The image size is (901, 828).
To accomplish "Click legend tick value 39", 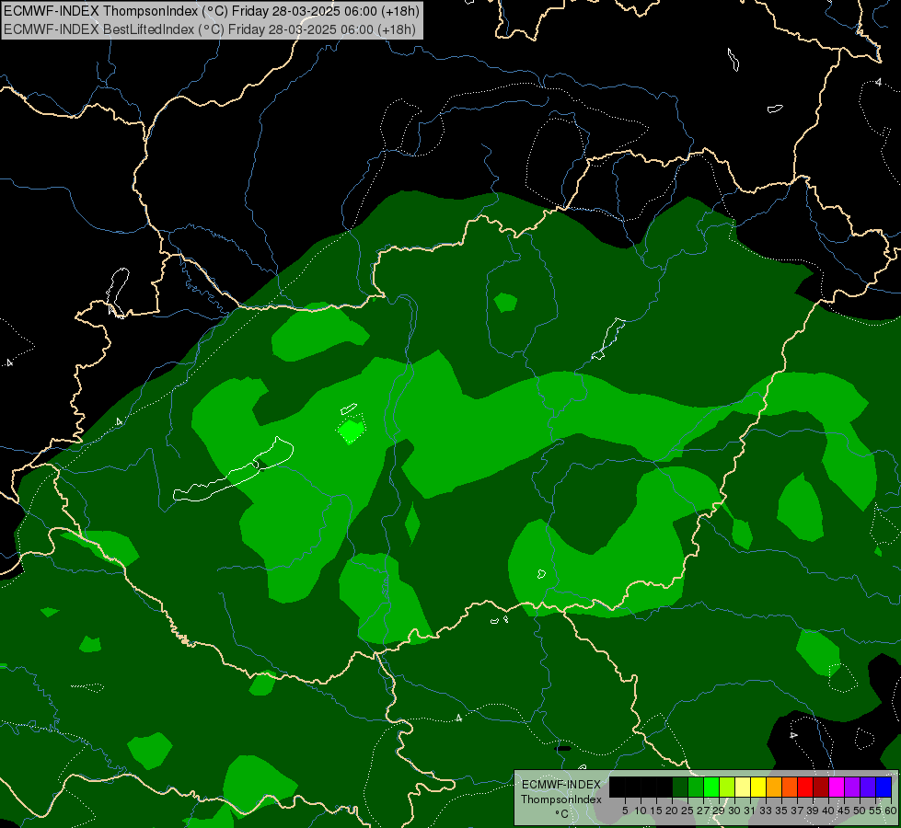I will (813, 811).
